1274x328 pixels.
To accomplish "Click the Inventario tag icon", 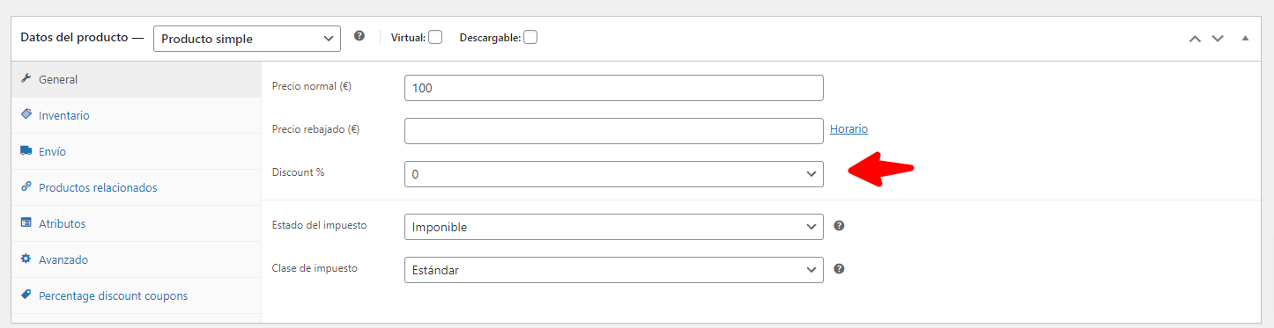I will pyautogui.click(x=26, y=115).
